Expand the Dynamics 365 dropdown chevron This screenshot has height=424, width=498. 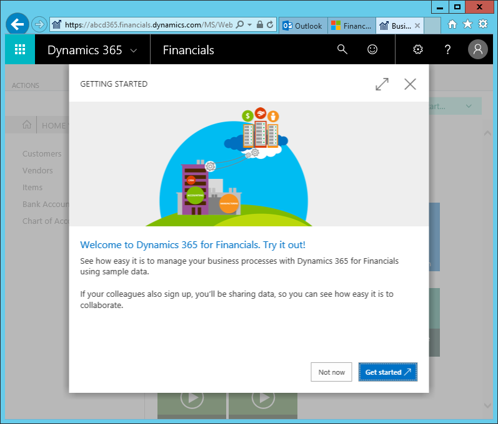coord(134,51)
